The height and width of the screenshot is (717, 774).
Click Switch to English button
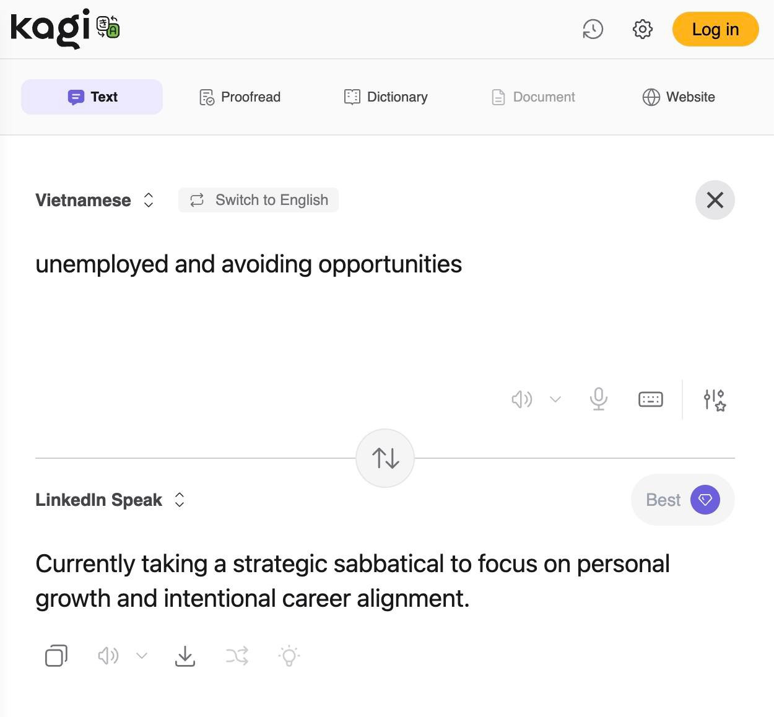coord(258,200)
